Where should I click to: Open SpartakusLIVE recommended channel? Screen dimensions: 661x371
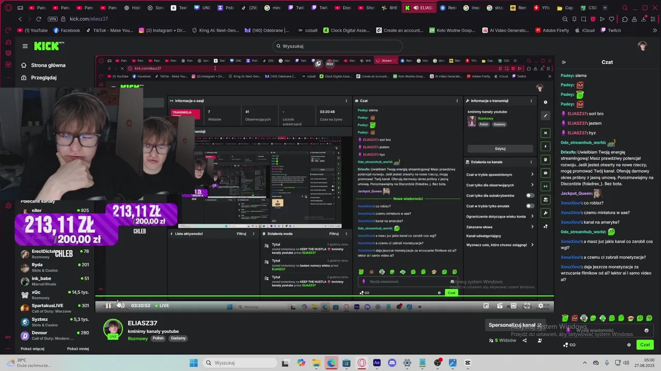click(55, 308)
